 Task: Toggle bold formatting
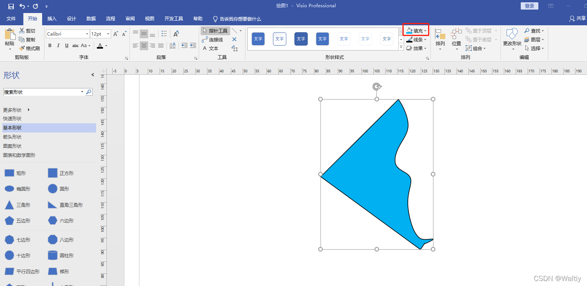50,46
